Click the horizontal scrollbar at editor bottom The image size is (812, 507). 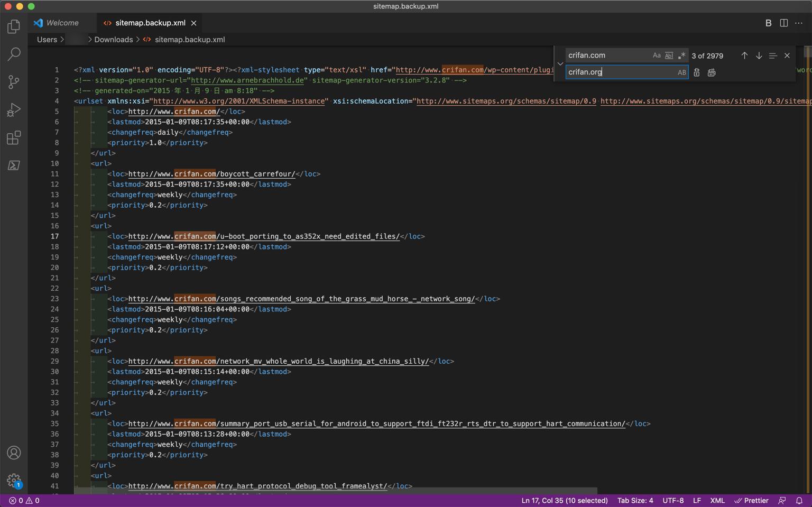click(336, 491)
